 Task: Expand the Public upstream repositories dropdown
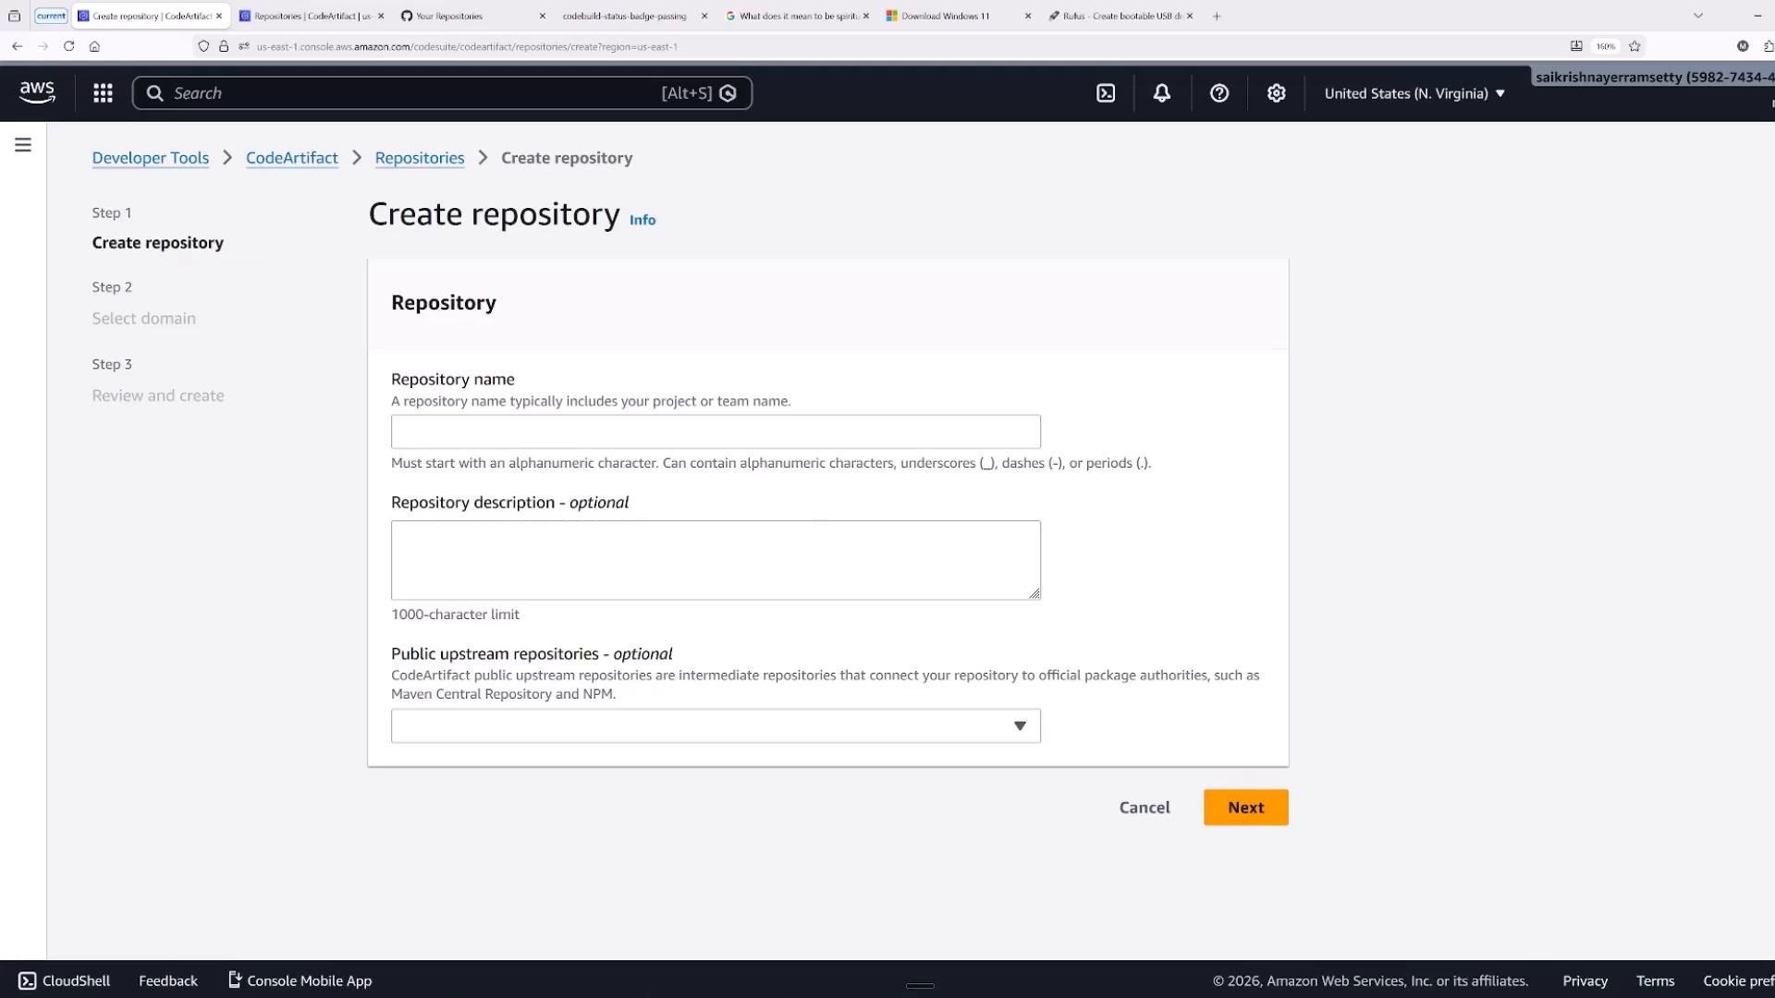coord(716,726)
